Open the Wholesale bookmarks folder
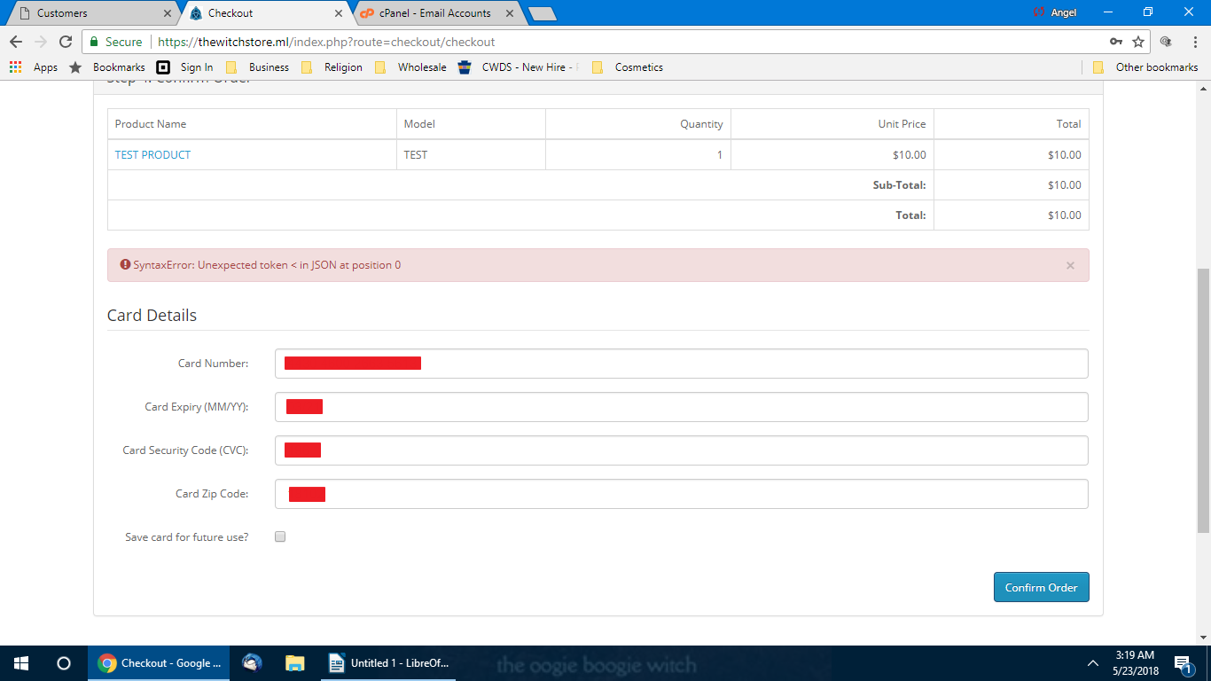Screen dimensions: 1211x681 pyautogui.click(x=410, y=67)
